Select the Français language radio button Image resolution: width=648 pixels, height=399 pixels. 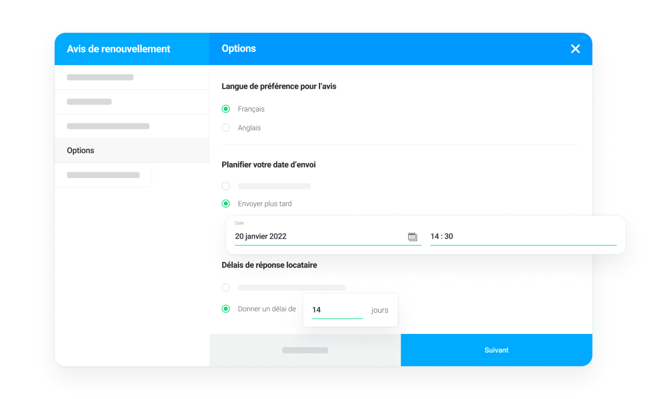coord(226,109)
